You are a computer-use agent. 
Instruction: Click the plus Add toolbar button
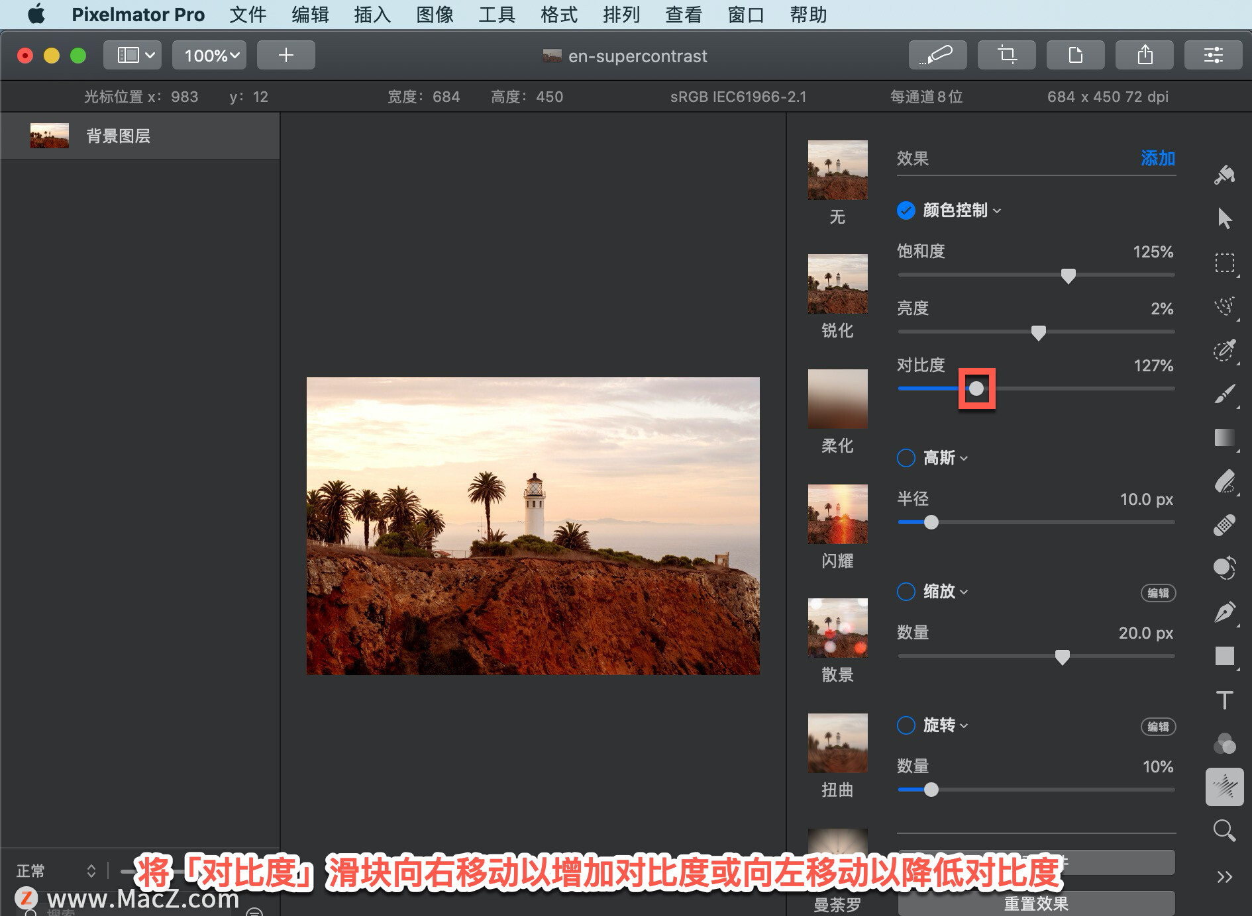286,55
